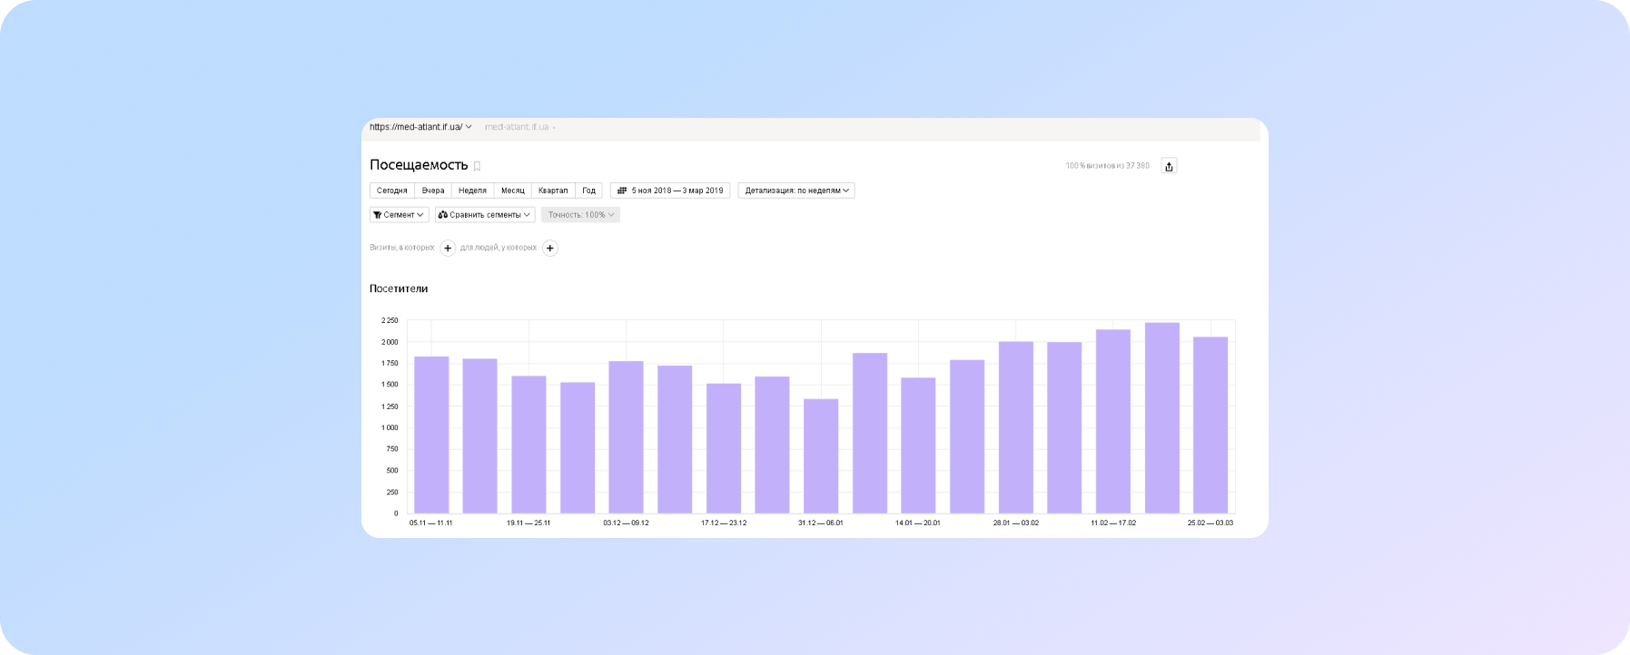Click the export/share icon button
Viewport: 1630px width, 655px height.
[x=1169, y=166]
